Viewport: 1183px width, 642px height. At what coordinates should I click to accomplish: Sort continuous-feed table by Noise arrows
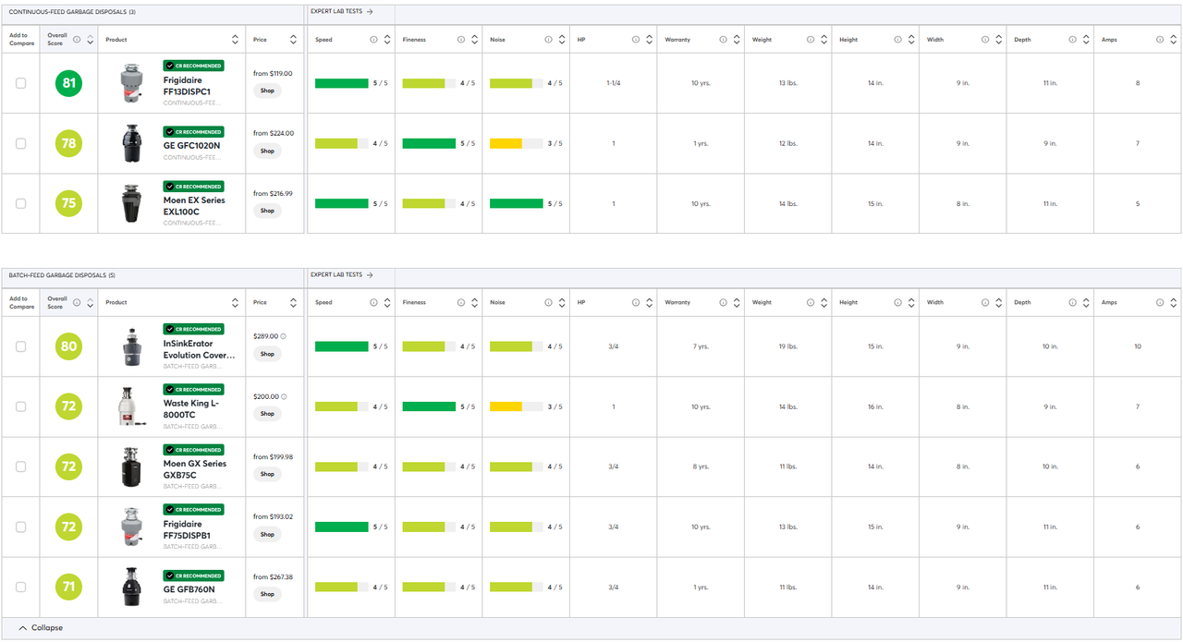click(x=562, y=40)
